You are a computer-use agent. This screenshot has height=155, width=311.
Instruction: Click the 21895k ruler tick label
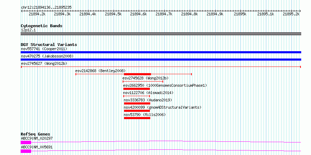point(240,14)
